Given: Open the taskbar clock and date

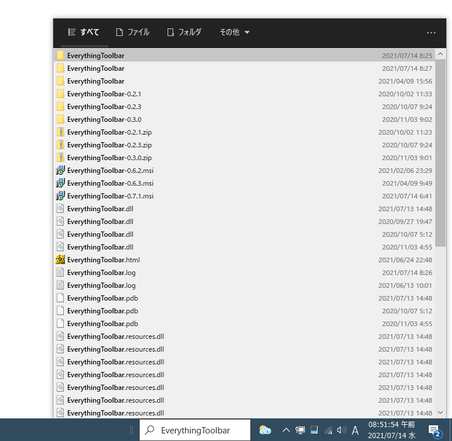Looking at the screenshot, I should click(x=392, y=430).
